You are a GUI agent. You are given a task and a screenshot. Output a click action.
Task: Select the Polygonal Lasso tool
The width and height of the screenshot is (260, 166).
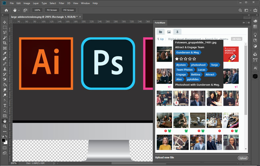click(x=5, y=32)
